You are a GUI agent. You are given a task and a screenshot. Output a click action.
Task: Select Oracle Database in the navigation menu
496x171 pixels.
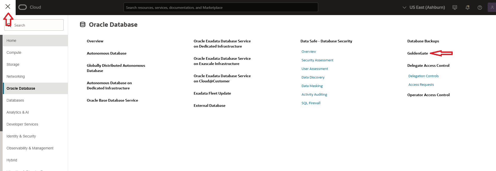pyautogui.click(x=35, y=88)
